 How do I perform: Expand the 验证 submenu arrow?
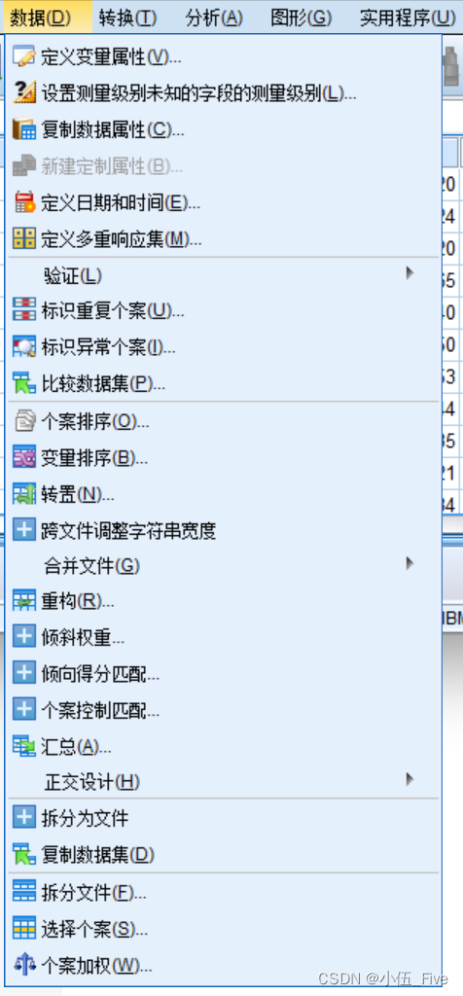410,273
